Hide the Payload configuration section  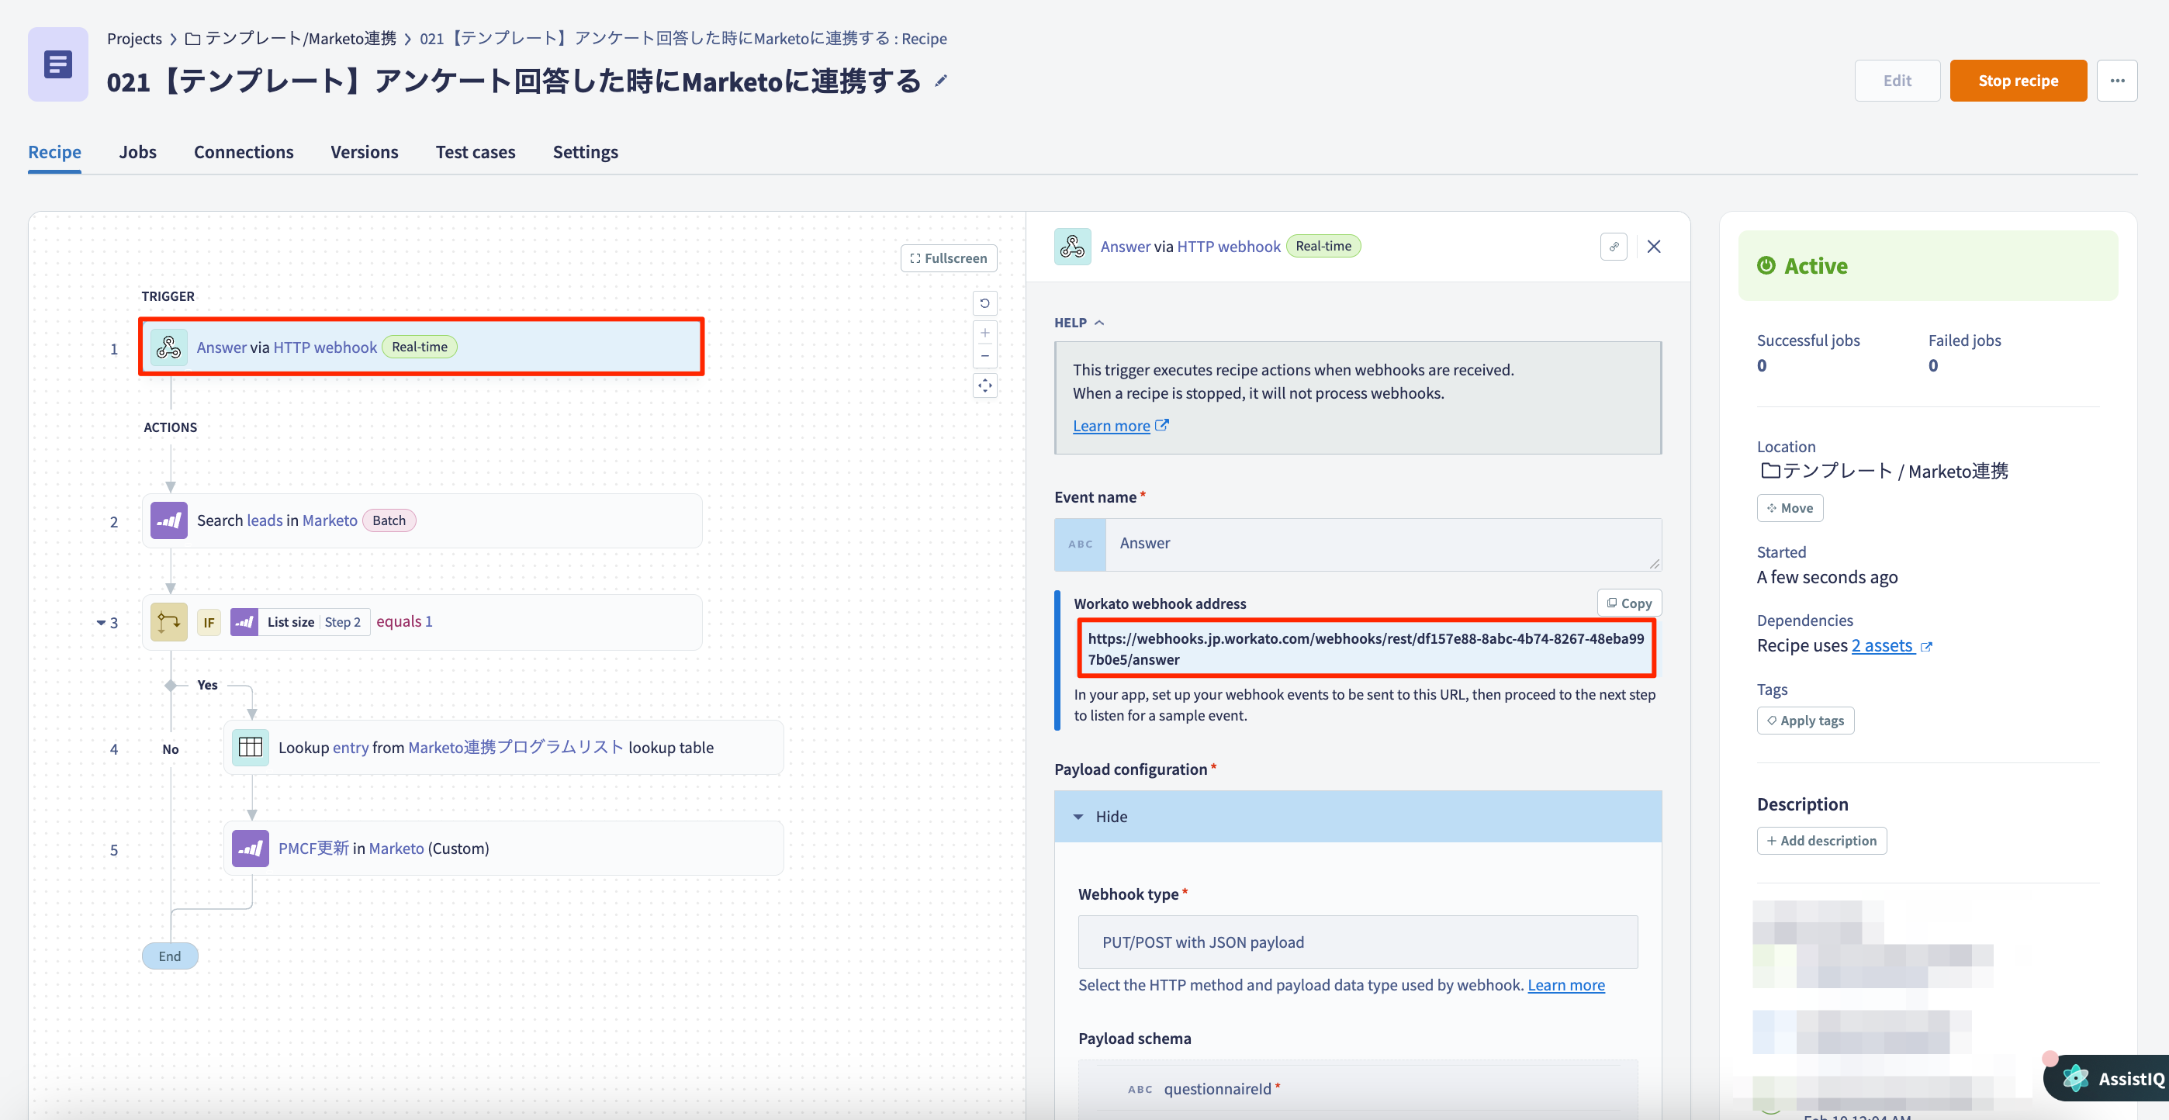(x=1358, y=816)
